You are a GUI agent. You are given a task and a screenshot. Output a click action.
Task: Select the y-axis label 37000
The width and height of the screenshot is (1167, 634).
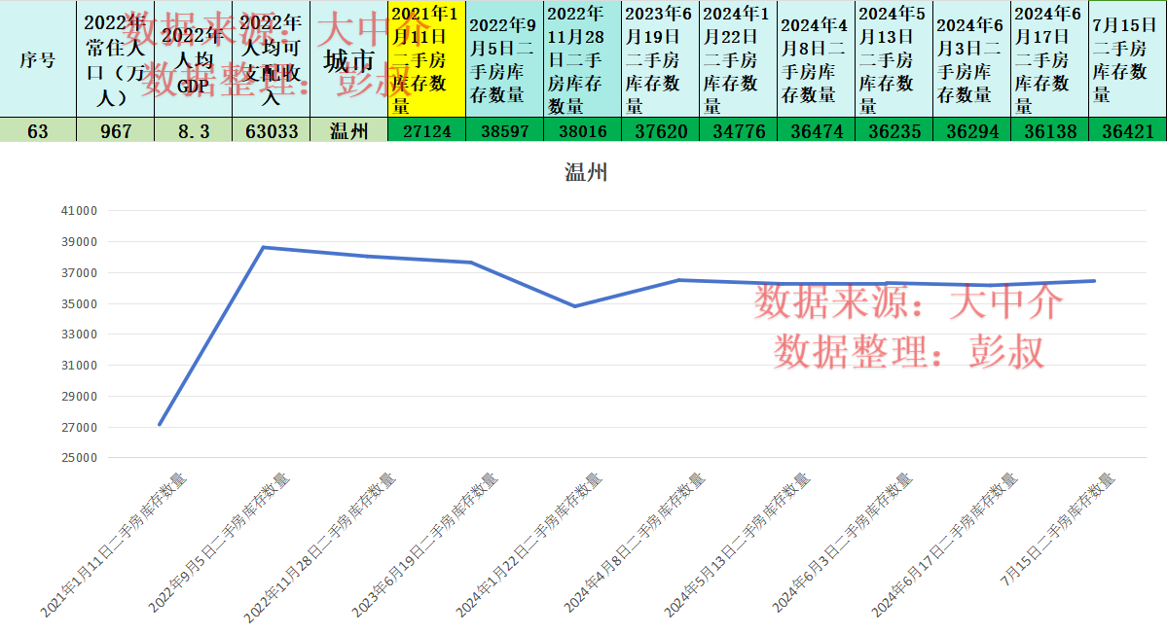79,273
